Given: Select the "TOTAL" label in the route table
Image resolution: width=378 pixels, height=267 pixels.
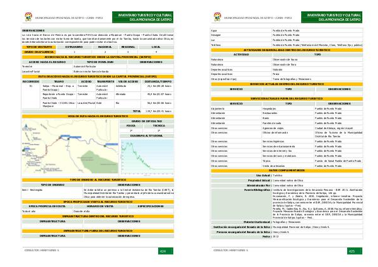Looking at the screenshot, I should click(137, 111).
